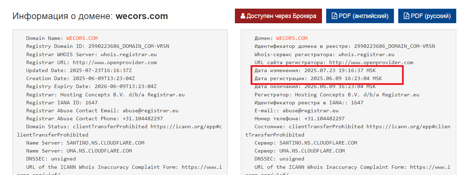The width and height of the screenshot is (473, 175).
Task: Click the person icon on the Broker button
Action: click(x=243, y=16)
